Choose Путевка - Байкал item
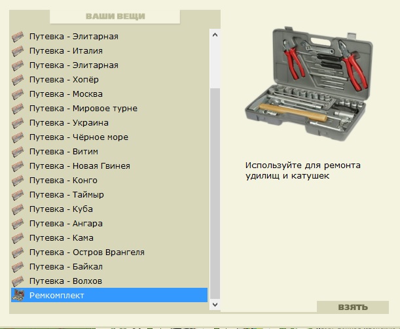The image size is (400, 329). [x=109, y=267]
